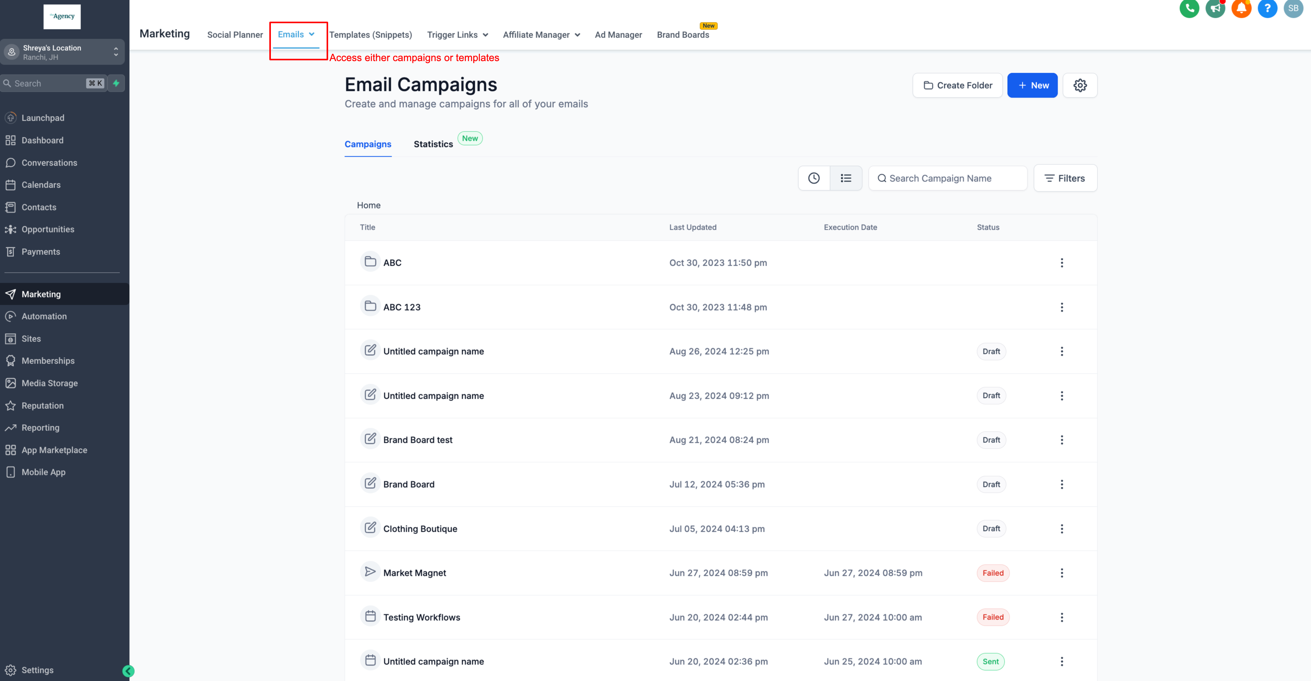Screen dimensions: 1311x681
Task: Expand the Trigger Links dropdown
Action: (x=457, y=34)
